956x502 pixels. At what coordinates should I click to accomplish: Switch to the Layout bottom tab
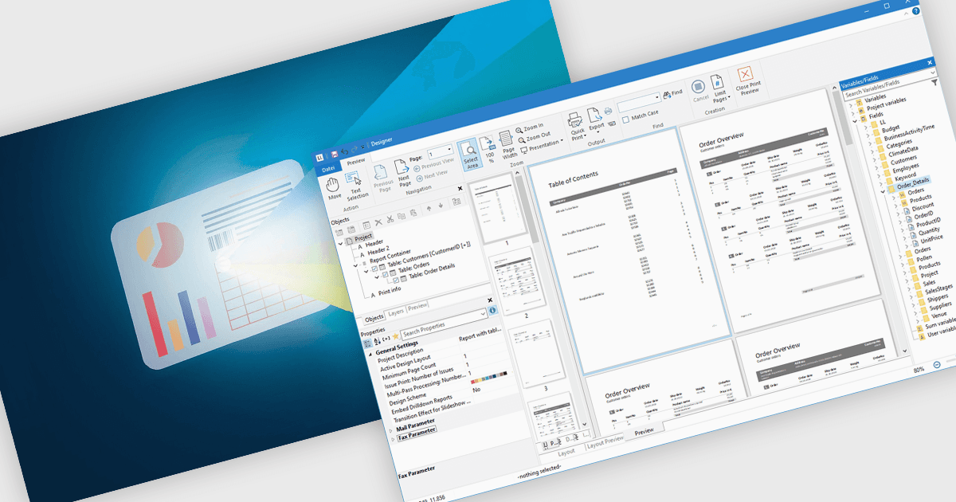566,451
